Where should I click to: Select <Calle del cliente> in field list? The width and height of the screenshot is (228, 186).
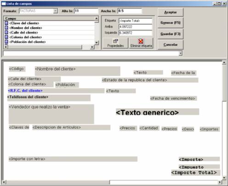(x=23, y=33)
